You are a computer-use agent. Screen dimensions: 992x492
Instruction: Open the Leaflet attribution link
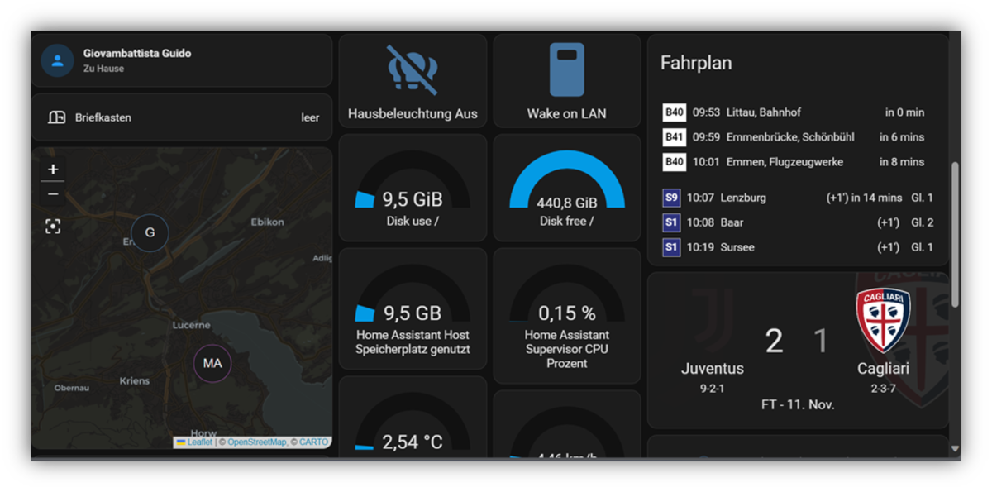[x=198, y=442]
